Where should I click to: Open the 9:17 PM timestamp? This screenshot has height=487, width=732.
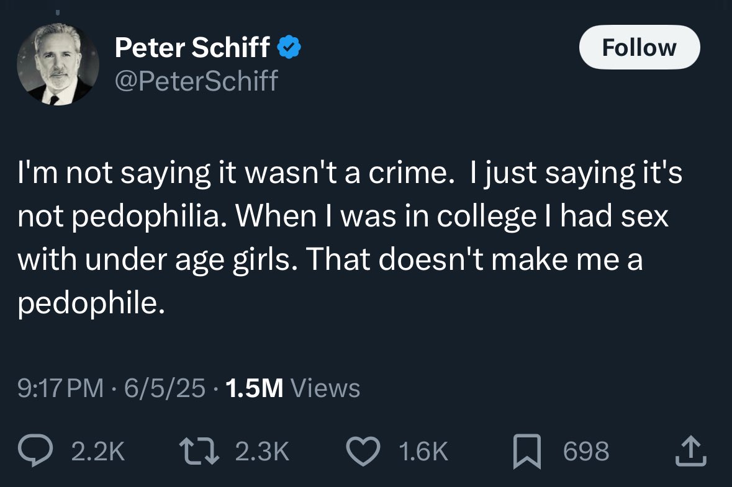[61, 388]
